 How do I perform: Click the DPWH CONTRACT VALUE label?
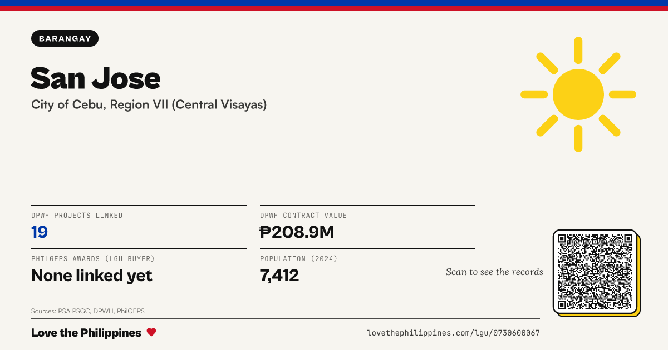click(x=303, y=216)
